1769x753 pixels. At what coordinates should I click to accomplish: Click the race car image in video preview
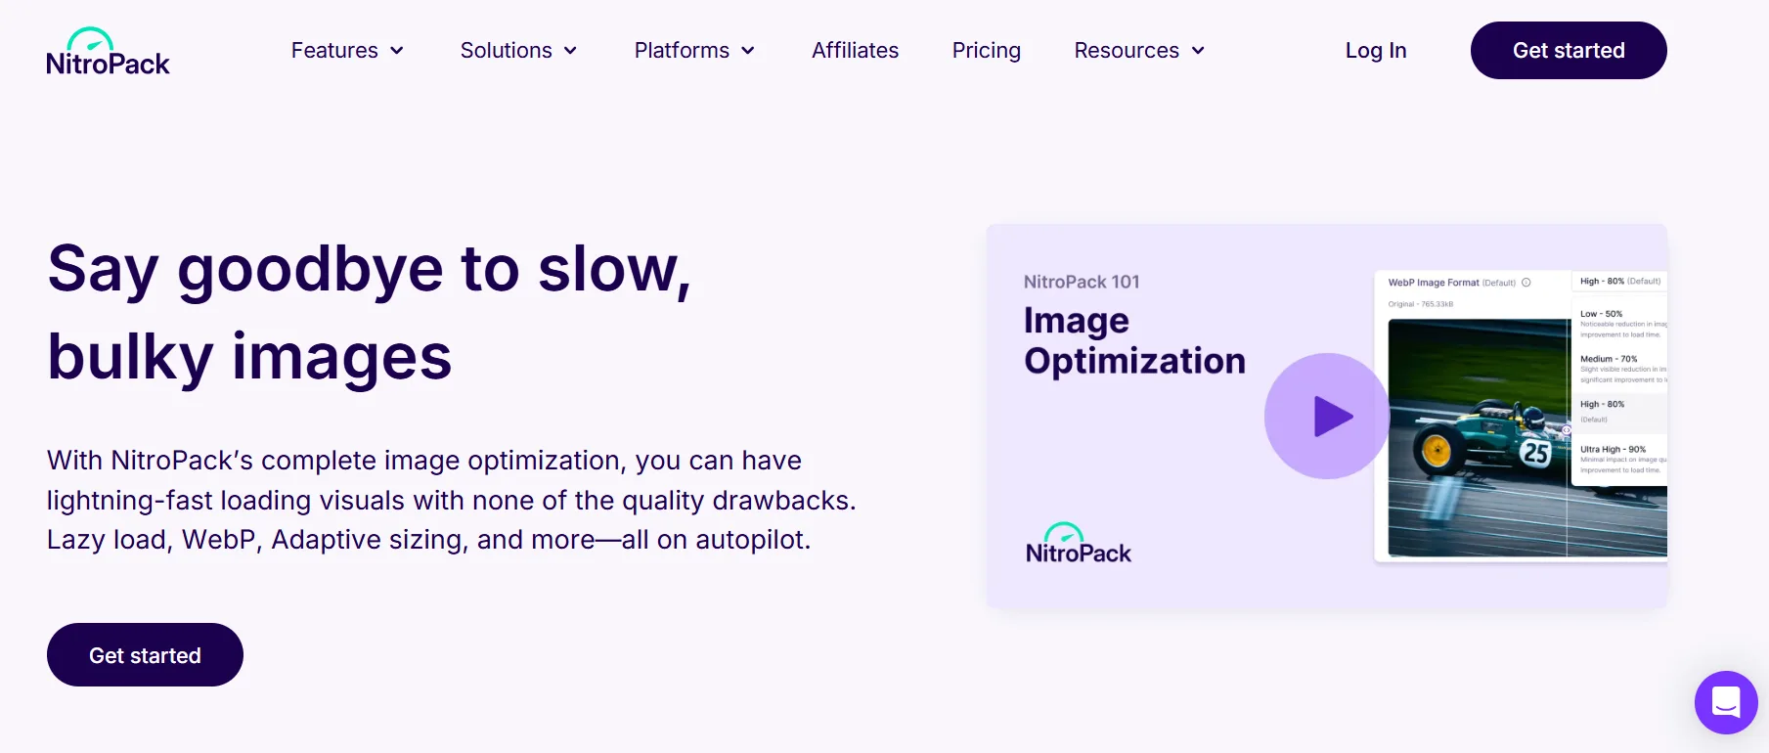(1478, 438)
